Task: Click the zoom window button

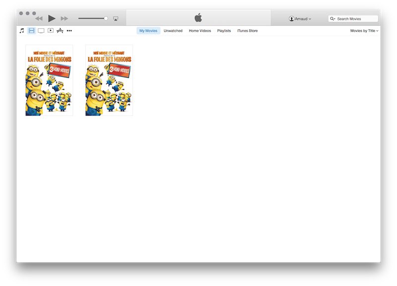Action: (34, 13)
